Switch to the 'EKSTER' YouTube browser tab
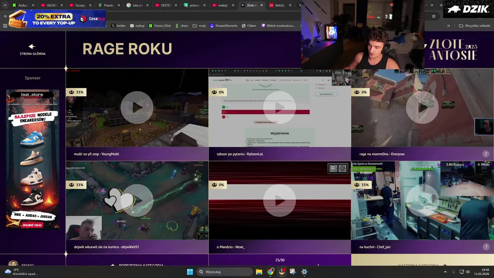Image resolution: width=494 pixels, height=278 pixels. [166, 5]
